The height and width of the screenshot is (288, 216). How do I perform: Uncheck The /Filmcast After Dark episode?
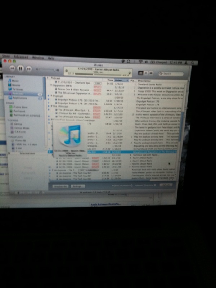click(x=57, y=110)
